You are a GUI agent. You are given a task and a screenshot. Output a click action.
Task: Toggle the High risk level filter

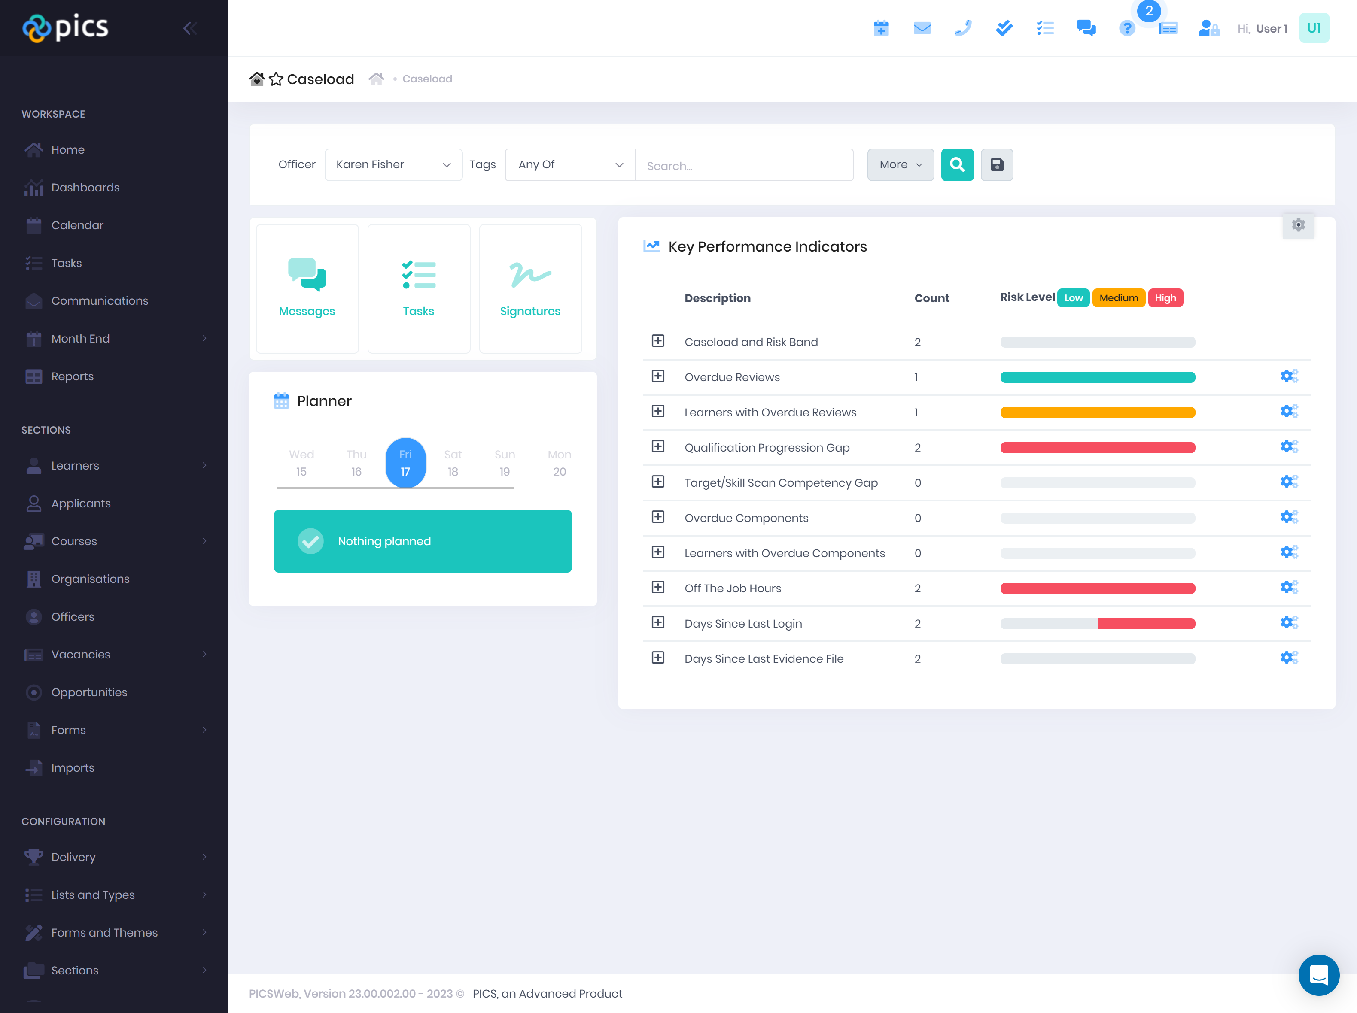click(x=1165, y=298)
